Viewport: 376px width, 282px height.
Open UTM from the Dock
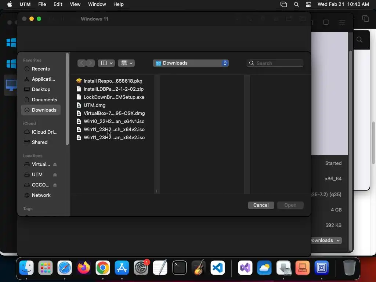tap(322, 268)
